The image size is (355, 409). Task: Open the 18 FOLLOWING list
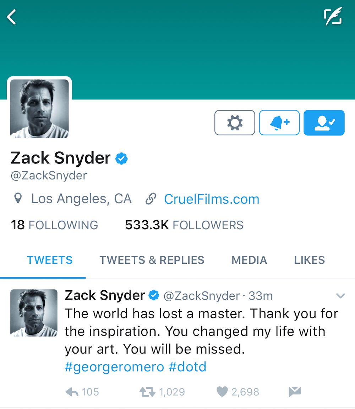click(54, 225)
